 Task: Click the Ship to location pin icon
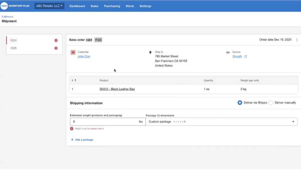[x=150, y=52]
